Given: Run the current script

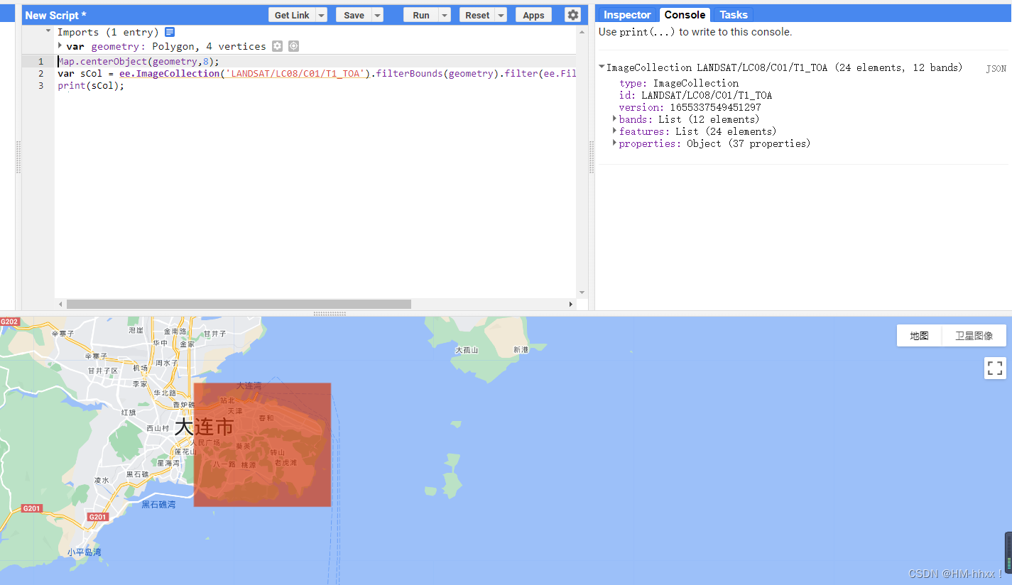Looking at the screenshot, I should 423,14.
